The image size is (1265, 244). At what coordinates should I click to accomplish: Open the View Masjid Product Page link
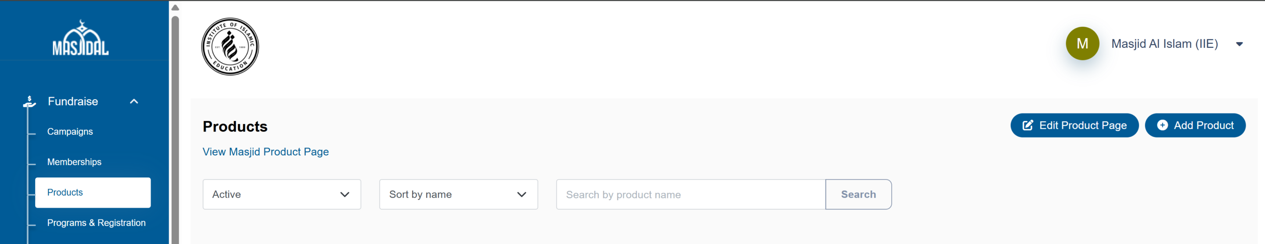[x=266, y=152]
